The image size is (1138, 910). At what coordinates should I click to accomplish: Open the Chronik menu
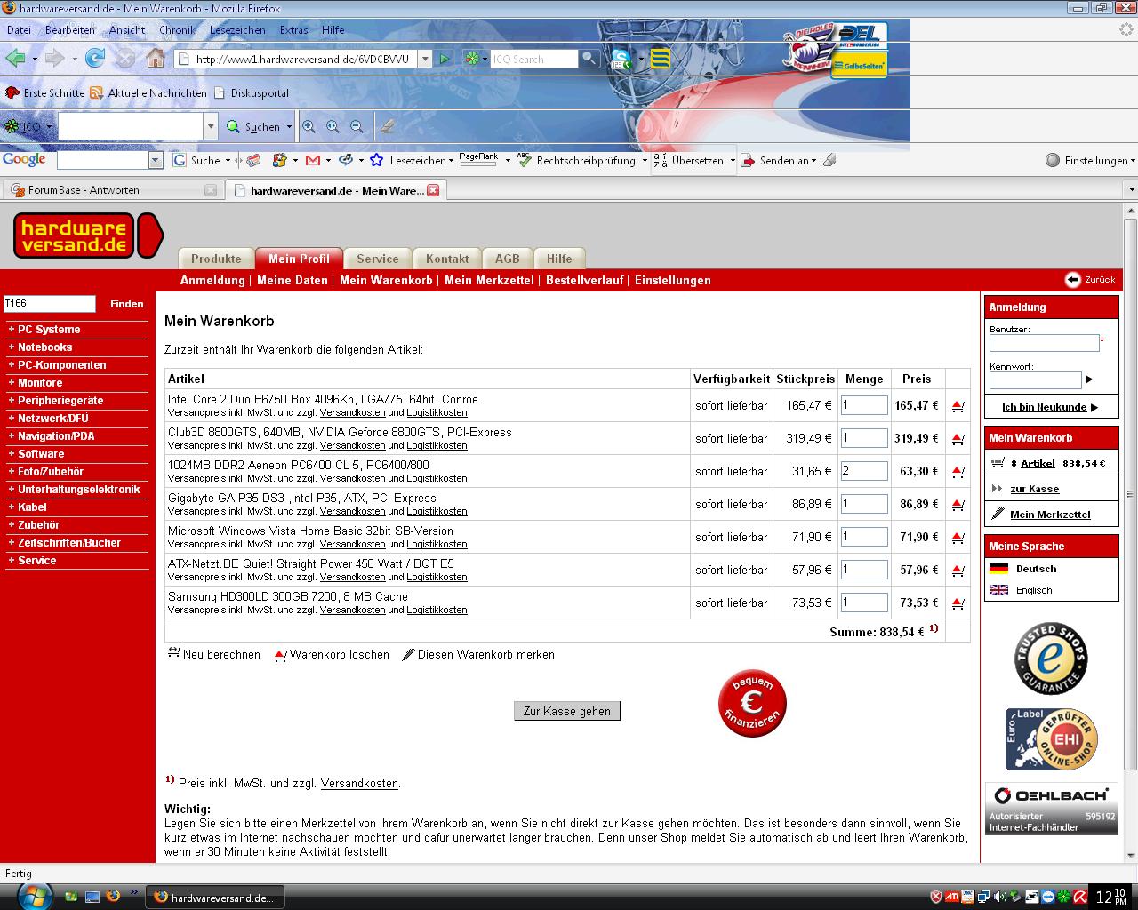pos(176,30)
